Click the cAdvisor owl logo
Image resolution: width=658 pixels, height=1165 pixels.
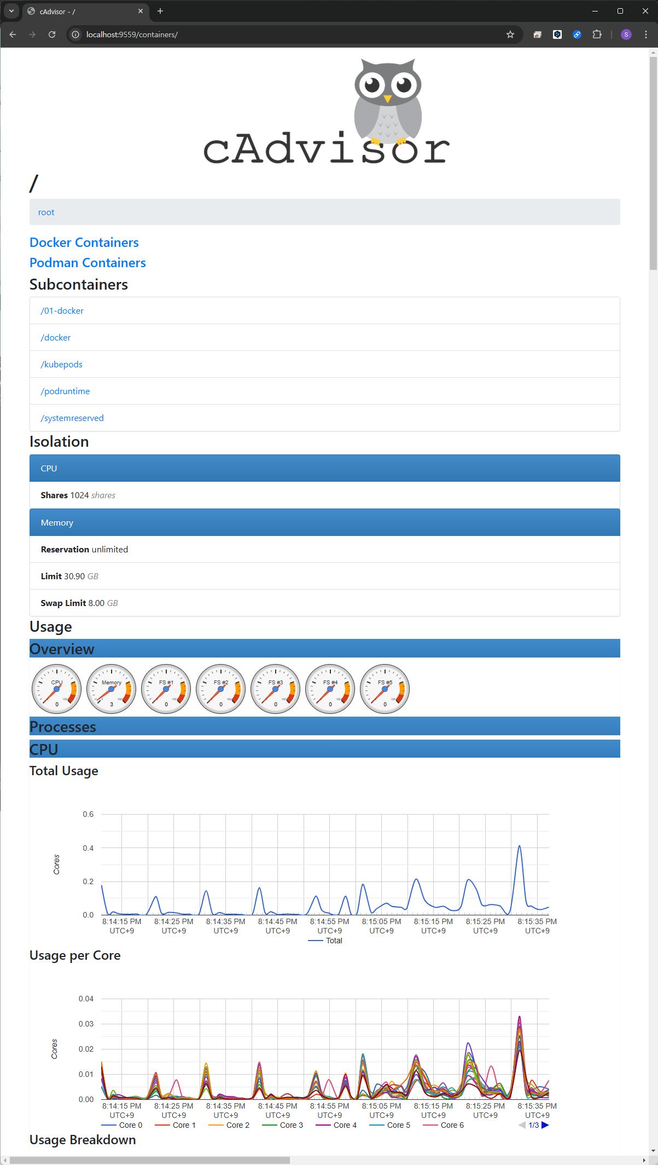coord(327,111)
